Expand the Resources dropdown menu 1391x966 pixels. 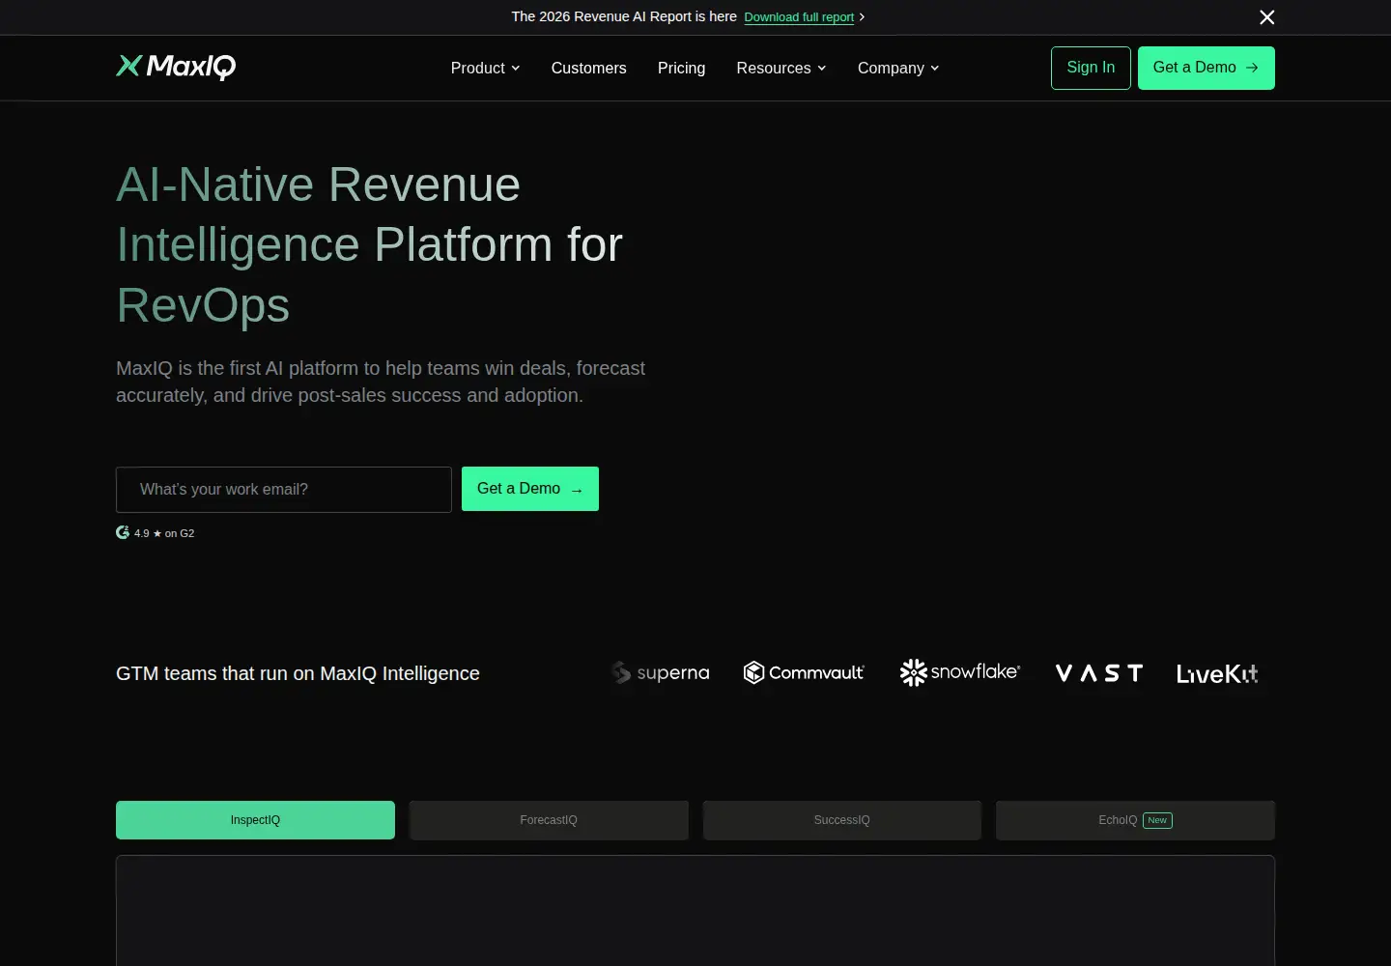(781, 68)
